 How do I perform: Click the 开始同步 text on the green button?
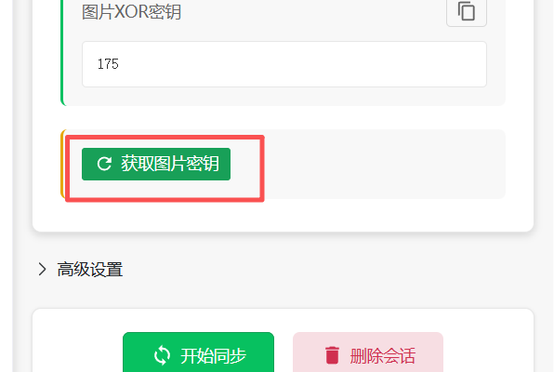(214, 356)
